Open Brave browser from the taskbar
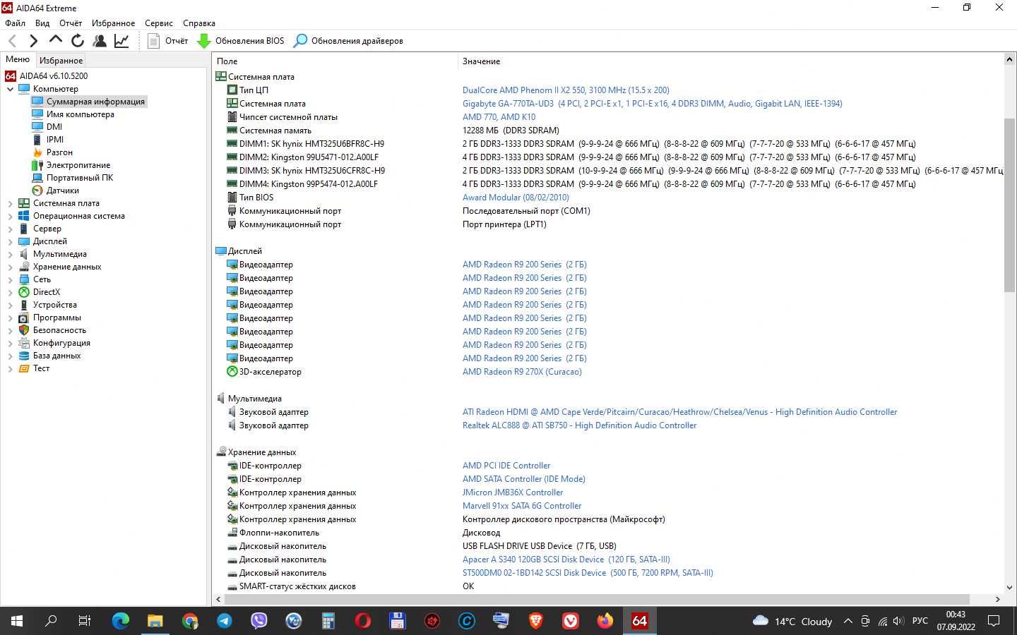 (536, 621)
